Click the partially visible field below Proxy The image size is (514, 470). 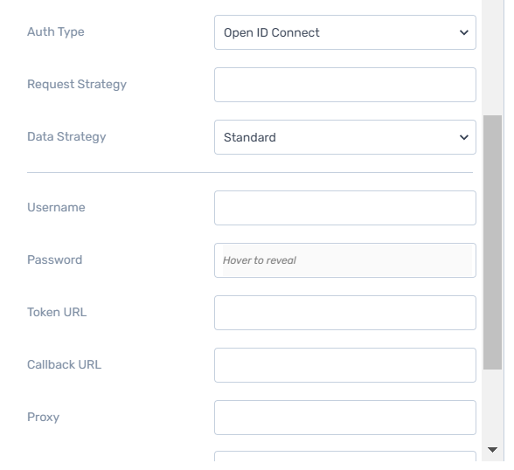click(344, 456)
